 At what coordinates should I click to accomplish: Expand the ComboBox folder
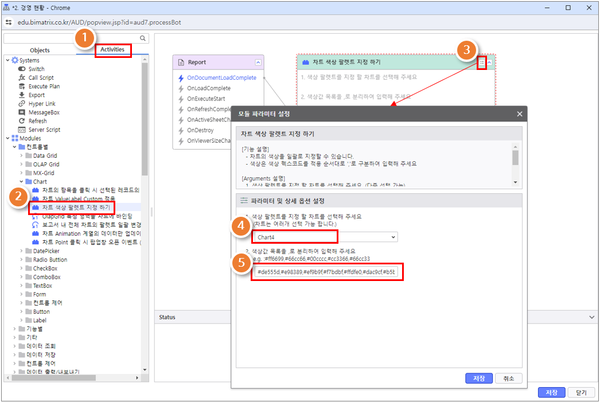click(21, 277)
